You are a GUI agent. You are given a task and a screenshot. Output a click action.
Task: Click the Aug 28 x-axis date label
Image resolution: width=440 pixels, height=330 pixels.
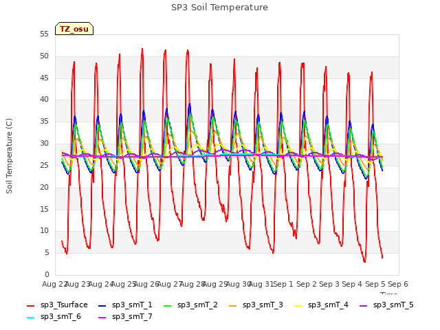[x=192, y=284]
